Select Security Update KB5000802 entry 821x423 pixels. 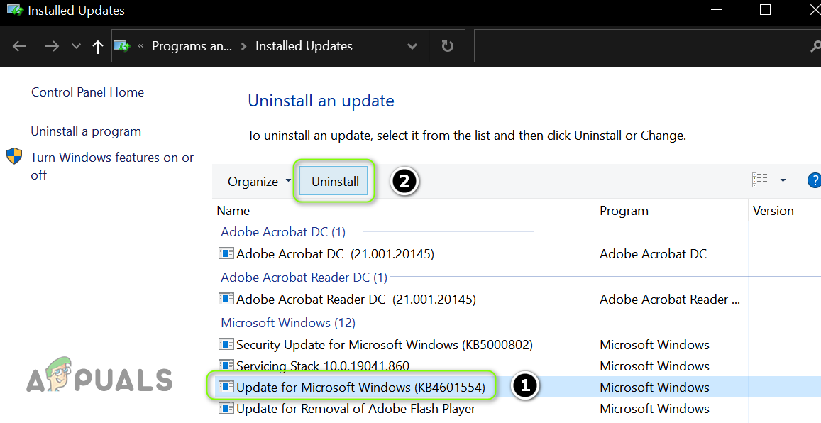pos(384,345)
